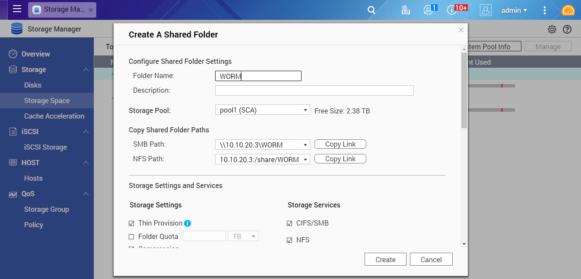
Task: Open the admin user dropdown
Action: point(514,10)
